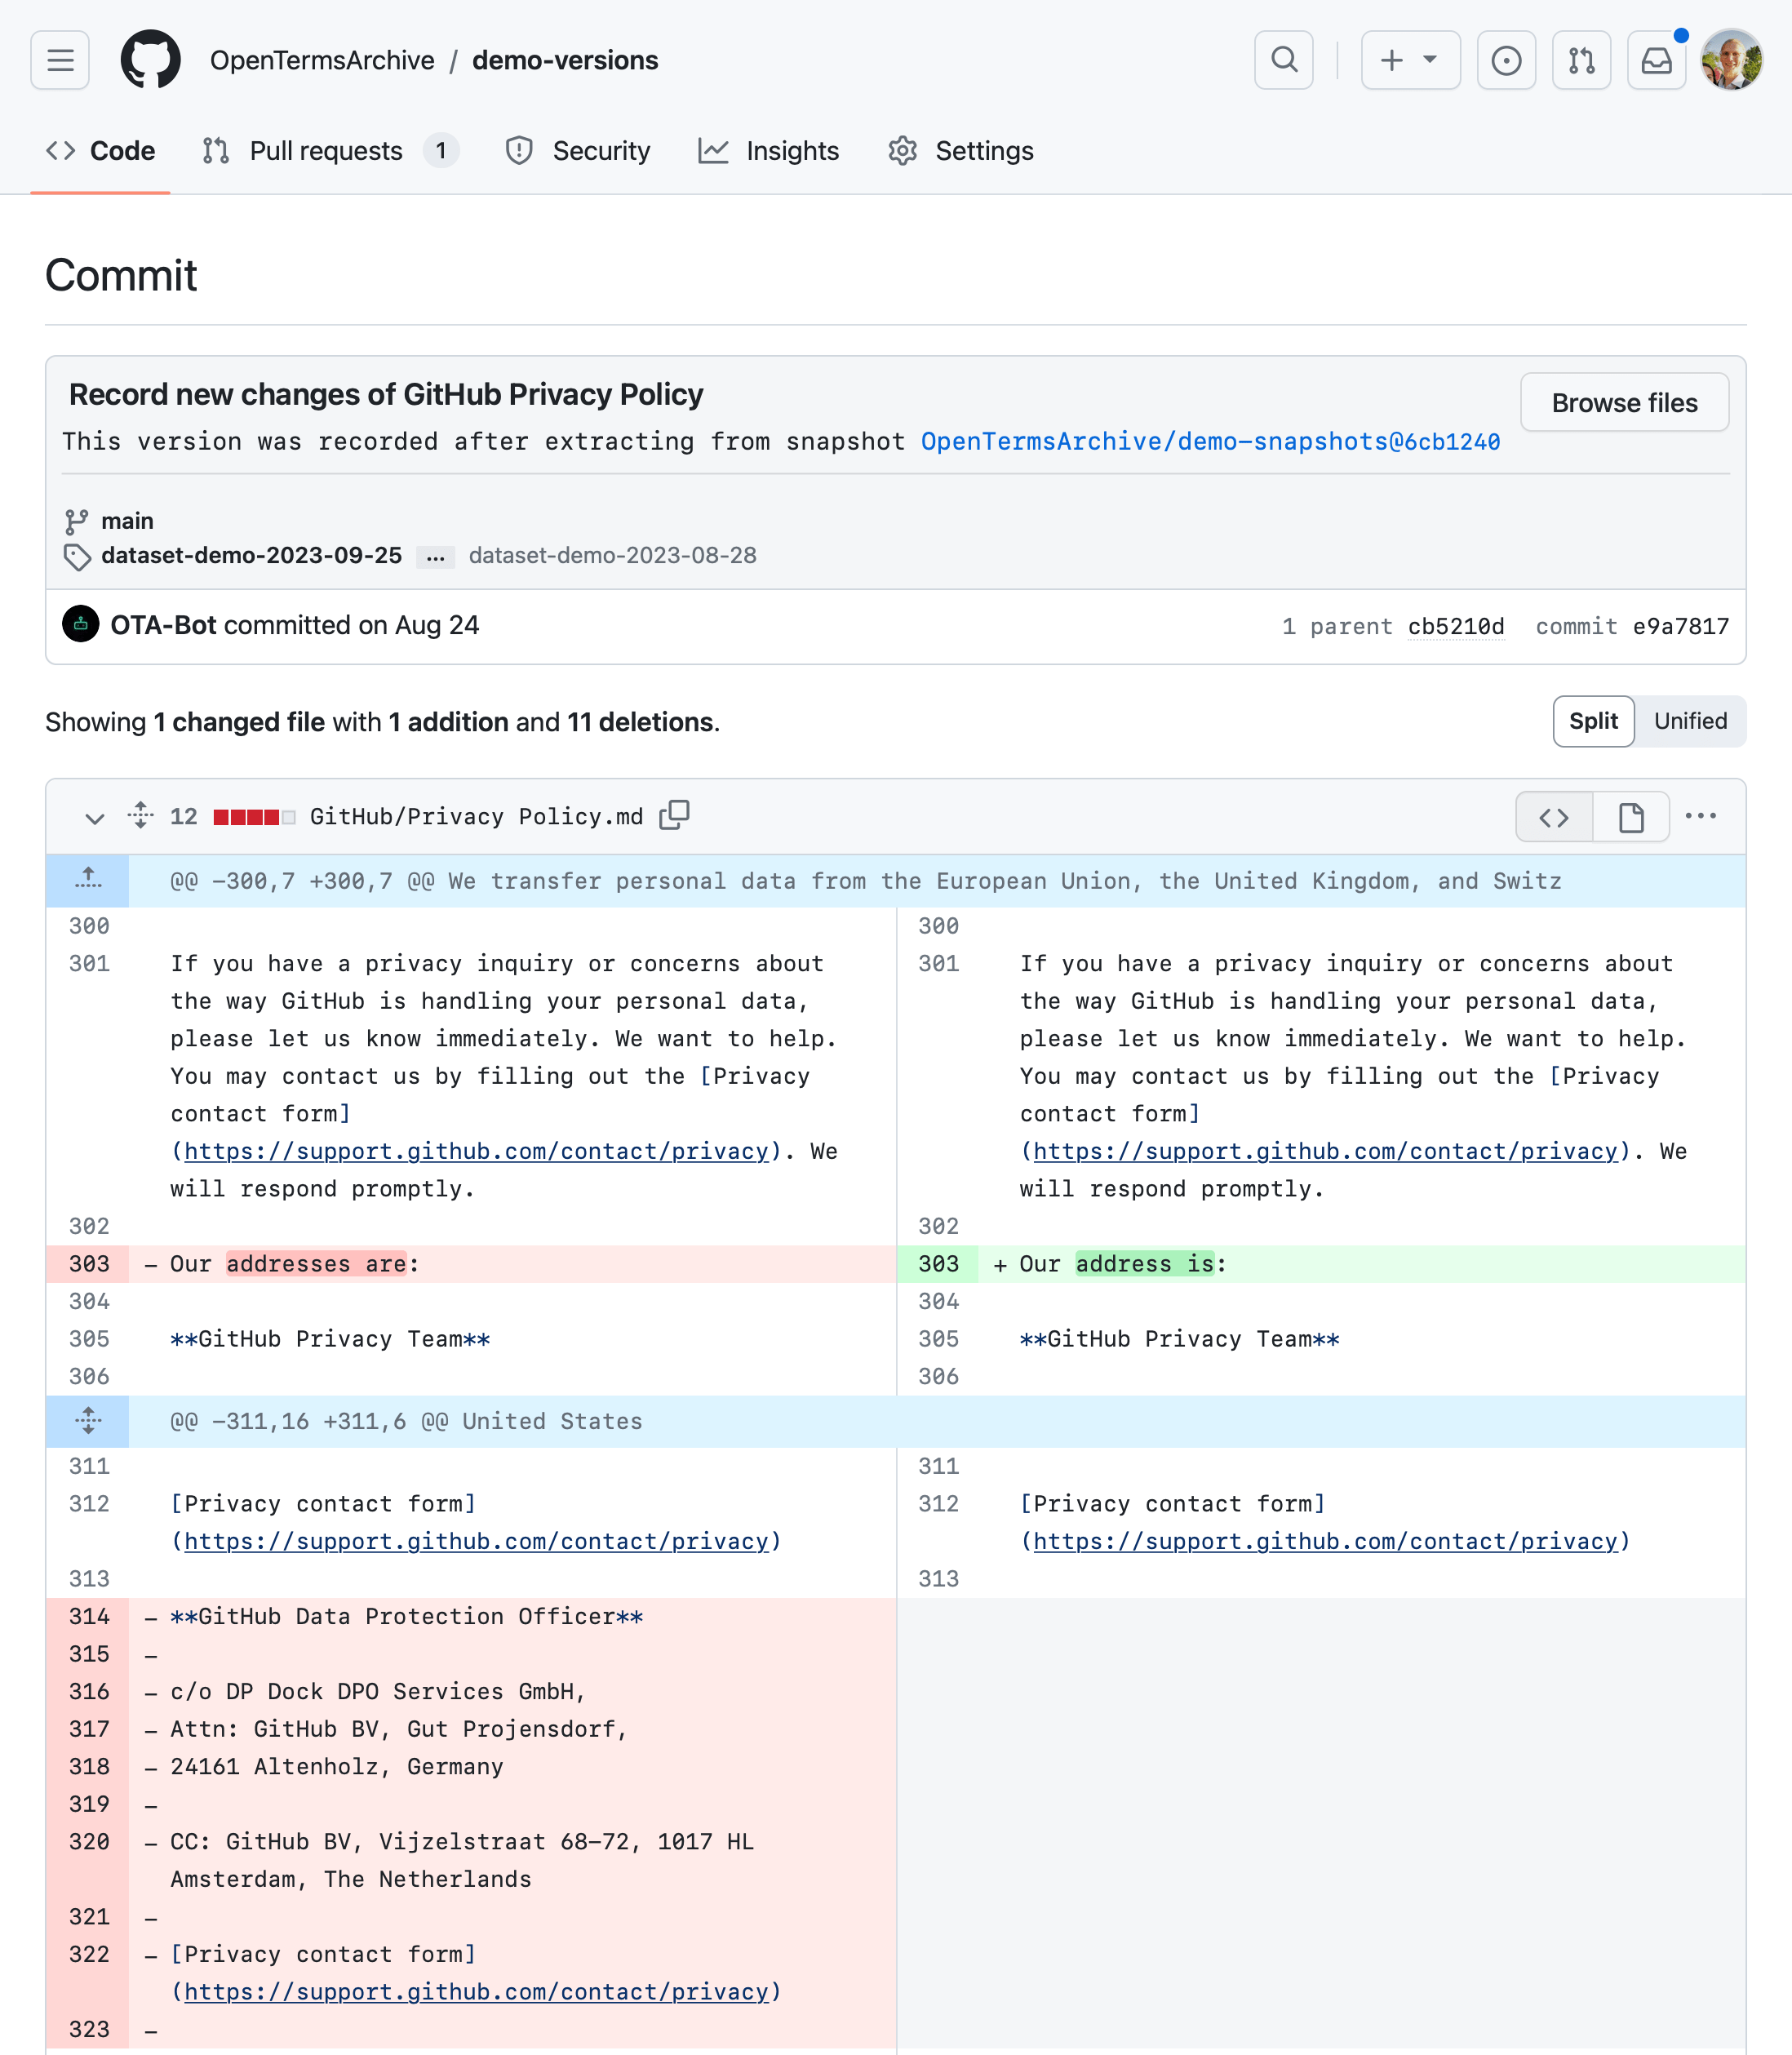Open the create new dropdown
Screen dimensions: 1792x2055
tap(1410, 60)
